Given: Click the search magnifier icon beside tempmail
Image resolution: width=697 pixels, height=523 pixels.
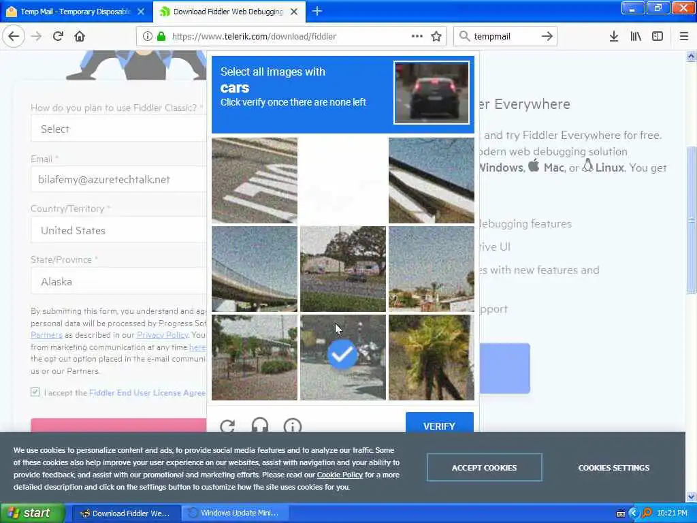Looking at the screenshot, I should [x=464, y=37].
